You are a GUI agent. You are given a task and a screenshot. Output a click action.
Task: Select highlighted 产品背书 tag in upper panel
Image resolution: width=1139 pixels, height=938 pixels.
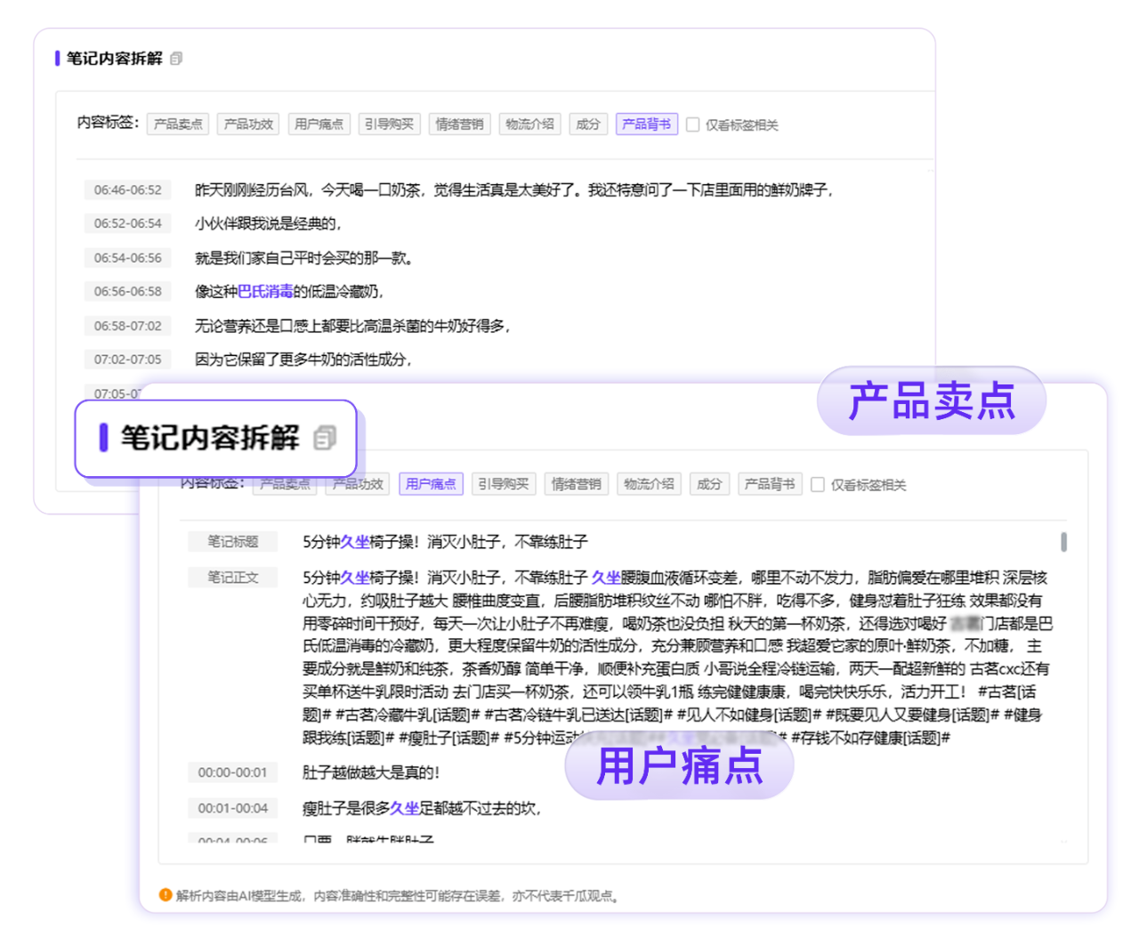point(646,125)
